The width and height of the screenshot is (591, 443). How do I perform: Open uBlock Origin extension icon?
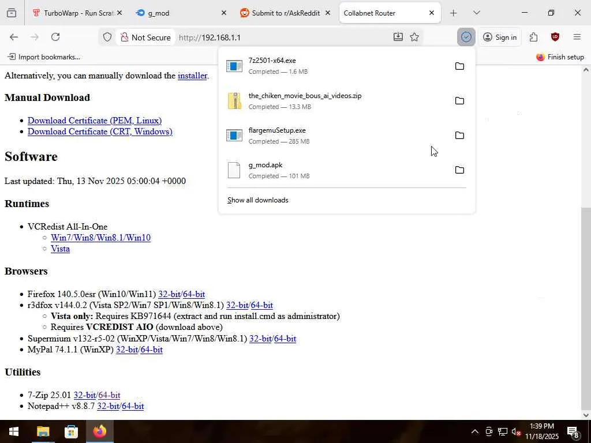(555, 37)
